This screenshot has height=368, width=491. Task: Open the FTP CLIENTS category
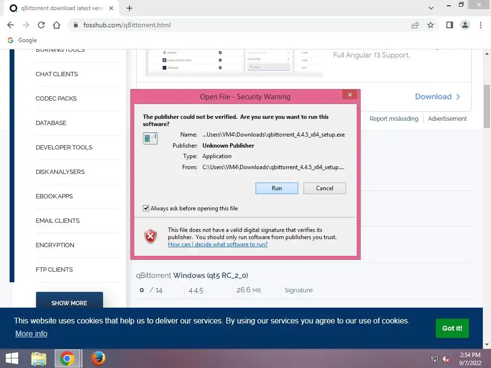[x=54, y=269]
